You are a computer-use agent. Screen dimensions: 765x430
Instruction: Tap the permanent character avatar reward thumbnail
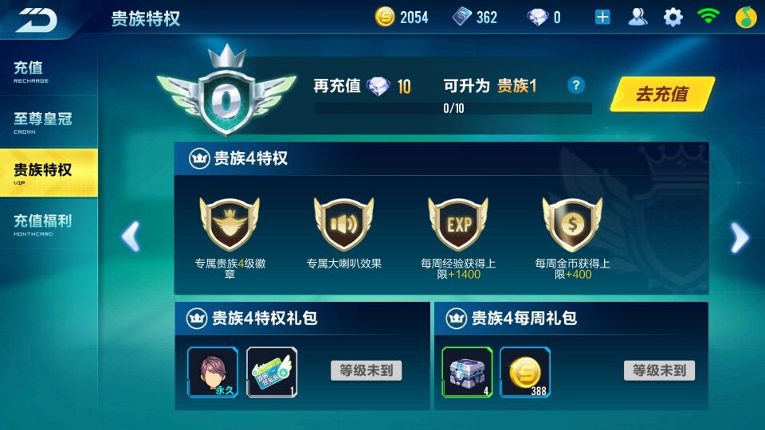point(213,372)
